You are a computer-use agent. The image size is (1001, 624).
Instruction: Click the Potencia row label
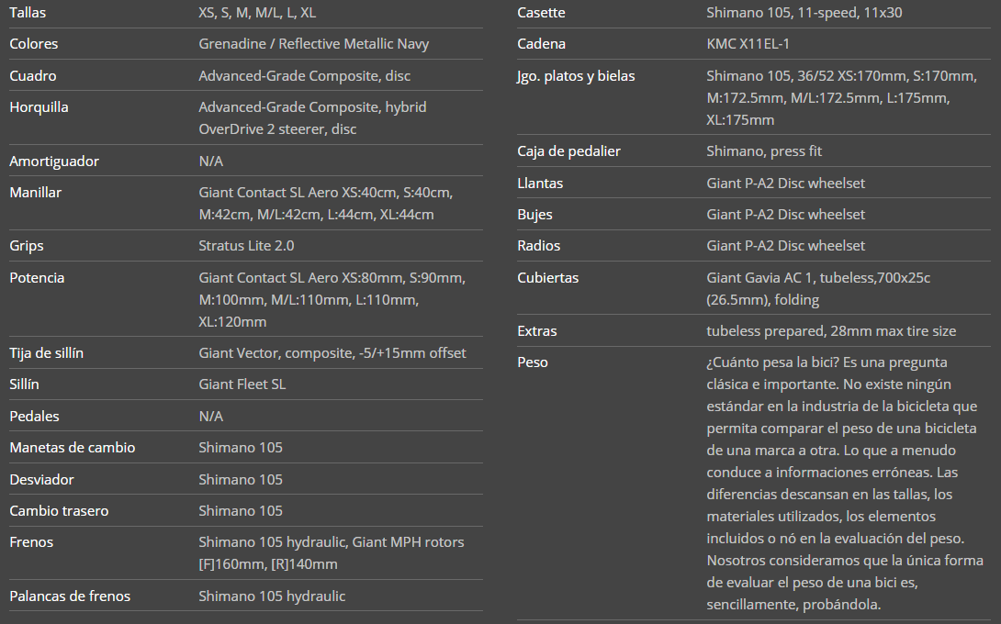tap(37, 278)
